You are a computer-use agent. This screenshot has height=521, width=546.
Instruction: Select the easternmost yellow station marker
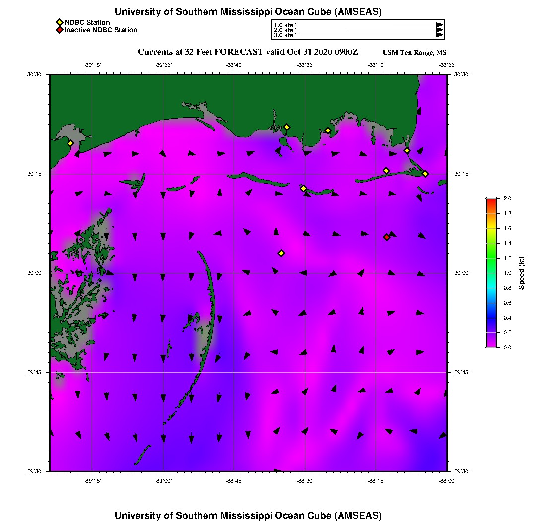pyautogui.click(x=425, y=173)
